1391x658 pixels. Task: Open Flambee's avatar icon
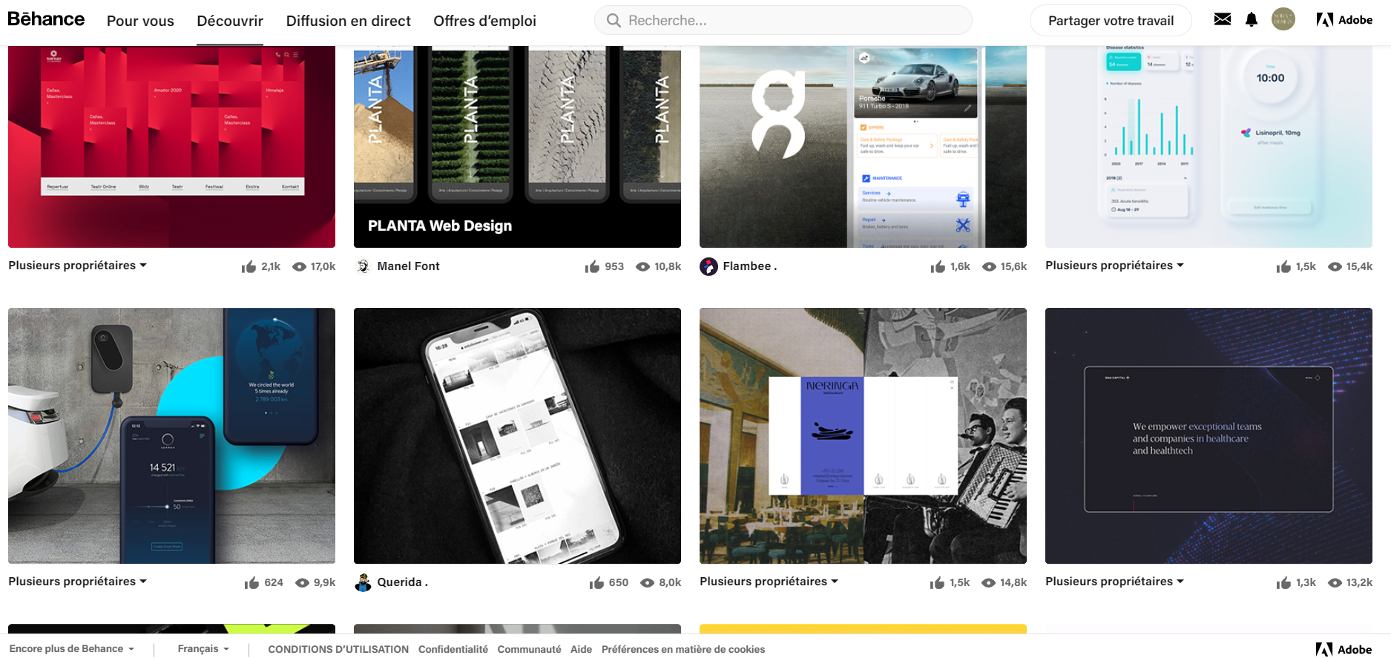[708, 266]
